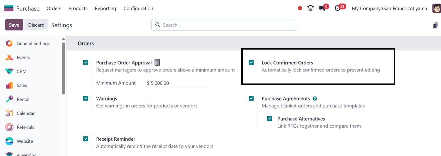Click the bookmark icon near the search bar
This screenshot has width=441, height=156.
tap(435, 25)
